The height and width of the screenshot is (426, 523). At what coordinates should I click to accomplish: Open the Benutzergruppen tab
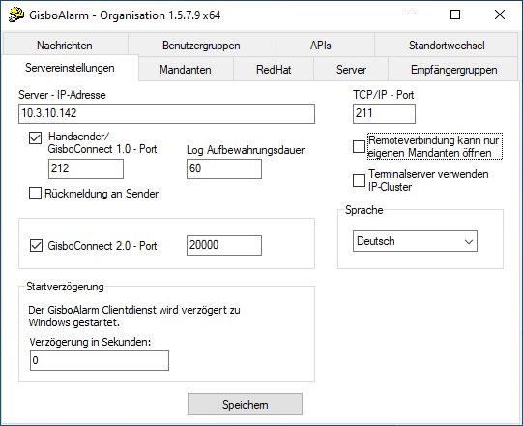click(x=201, y=45)
